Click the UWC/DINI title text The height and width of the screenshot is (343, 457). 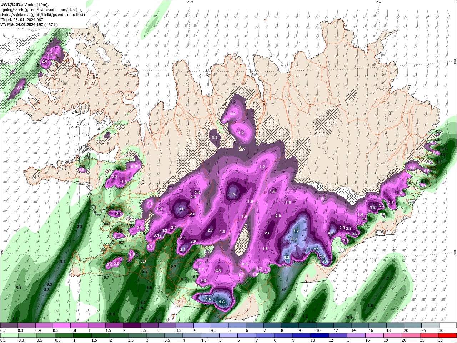pos(11,4)
